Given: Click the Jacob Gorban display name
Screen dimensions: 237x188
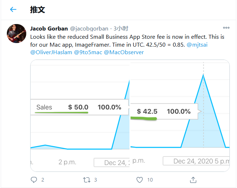Looking at the screenshot, I should (49, 28).
